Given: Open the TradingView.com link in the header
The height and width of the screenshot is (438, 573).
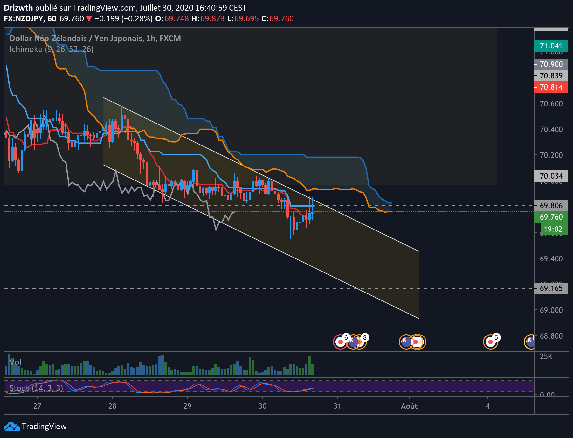Looking at the screenshot, I should point(104,8).
